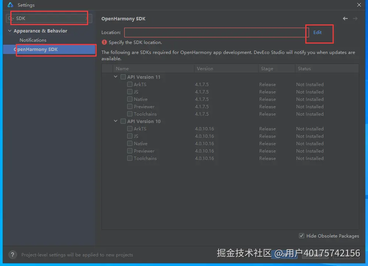The height and width of the screenshot is (266, 368).
Task: Collapse Appearance & Behavior section
Action: tap(10, 31)
